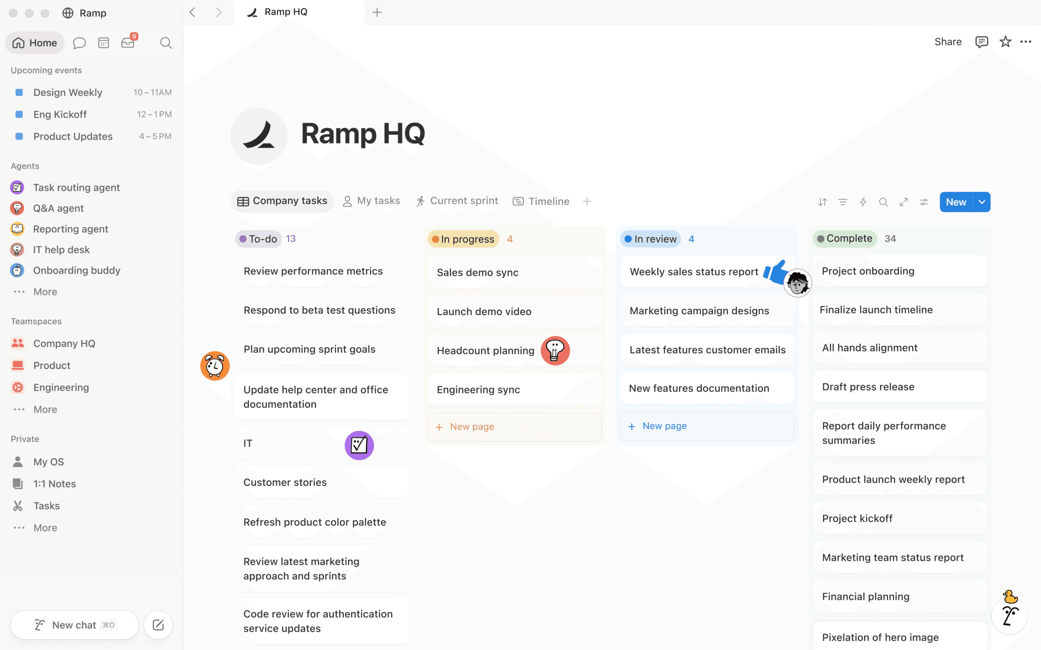
Task: Click the lightning automations icon
Action: pos(863,202)
